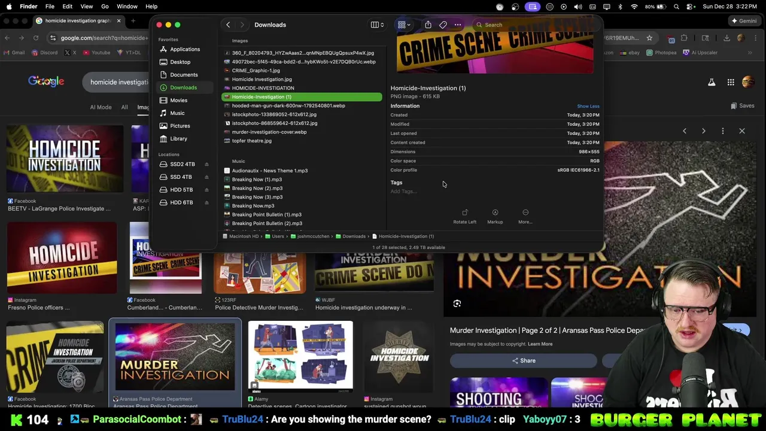
Task: Open the Photopea bookmark
Action: point(660,52)
